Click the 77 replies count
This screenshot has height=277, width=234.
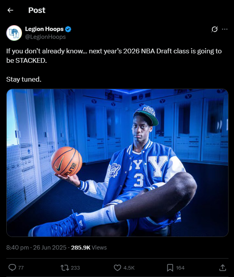point(21,268)
